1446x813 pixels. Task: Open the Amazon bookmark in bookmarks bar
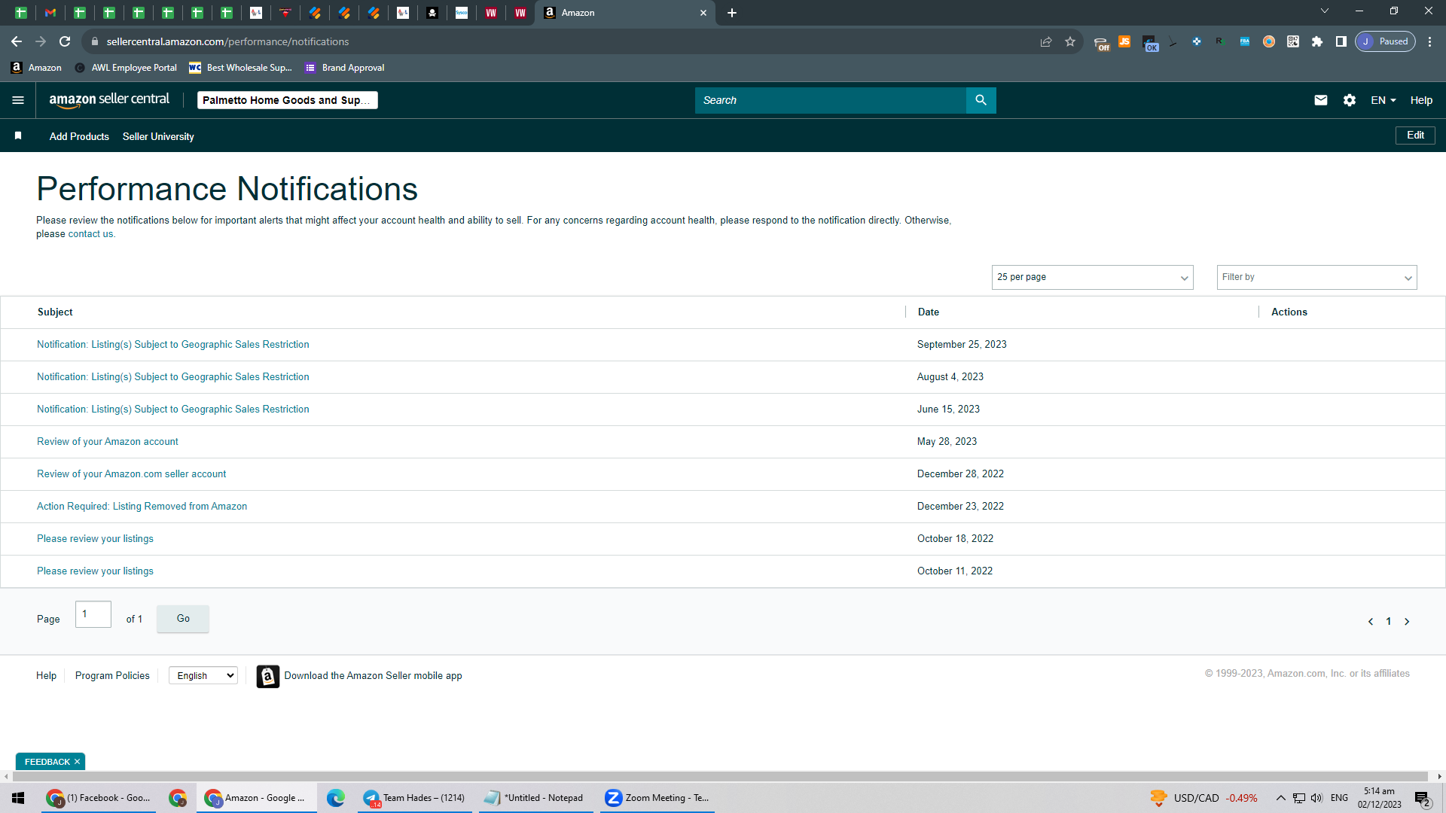tap(36, 68)
